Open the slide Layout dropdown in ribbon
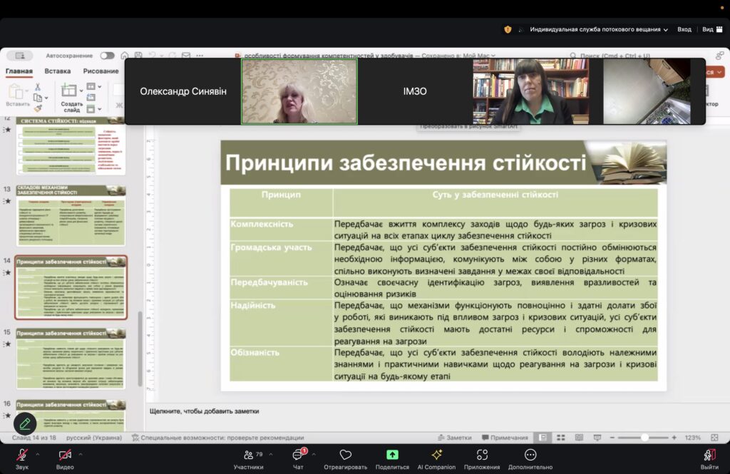 pyautogui.click(x=94, y=87)
